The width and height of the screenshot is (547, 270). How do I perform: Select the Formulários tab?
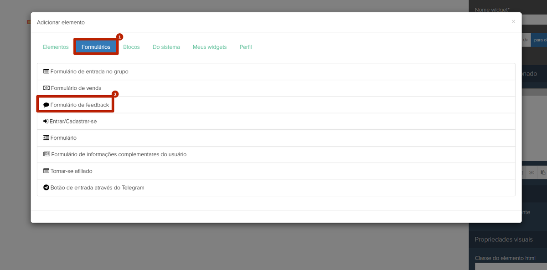(96, 47)
